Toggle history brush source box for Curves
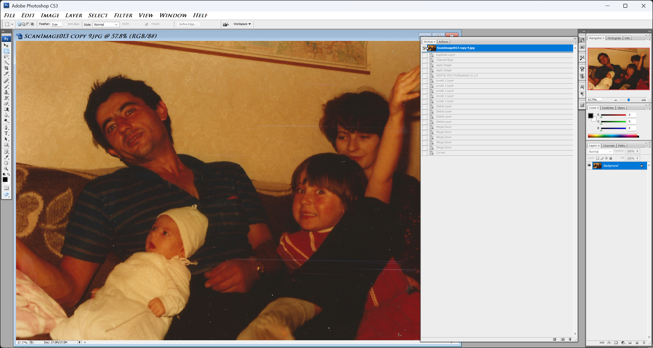Screen dimensions: 653x348 coord(424,153)
